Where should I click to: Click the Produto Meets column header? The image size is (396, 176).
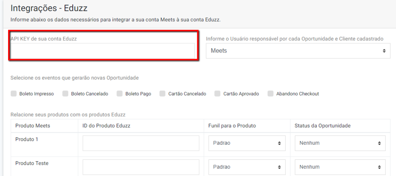(33, 125)
